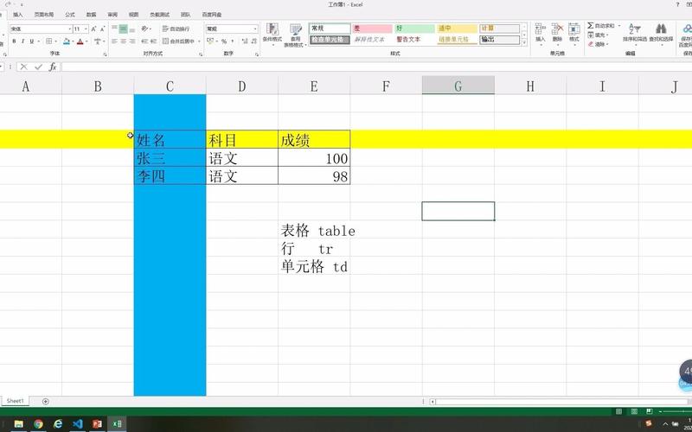
Task: Switch to the 视图 ribbon tab
Action: point(134,15)
